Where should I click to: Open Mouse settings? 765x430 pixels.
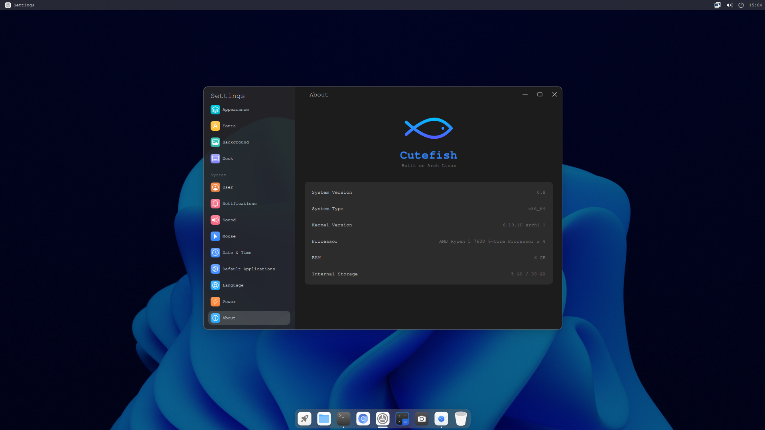pyautogui.click(x=229, y=236)
